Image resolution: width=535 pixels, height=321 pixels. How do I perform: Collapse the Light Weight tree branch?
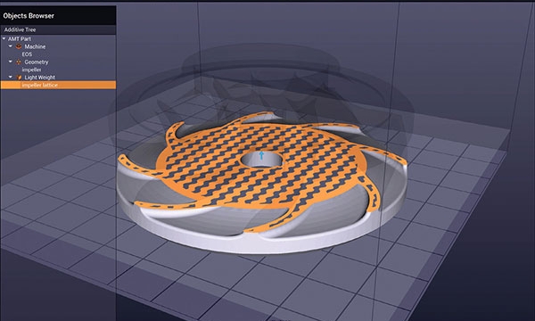point(11,77)
